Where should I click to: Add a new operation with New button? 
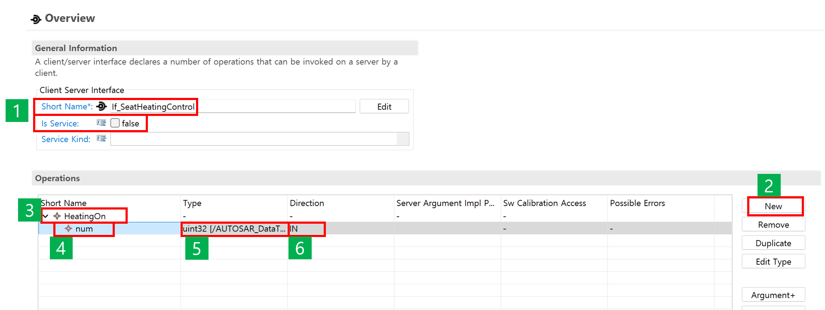[773, 207]
